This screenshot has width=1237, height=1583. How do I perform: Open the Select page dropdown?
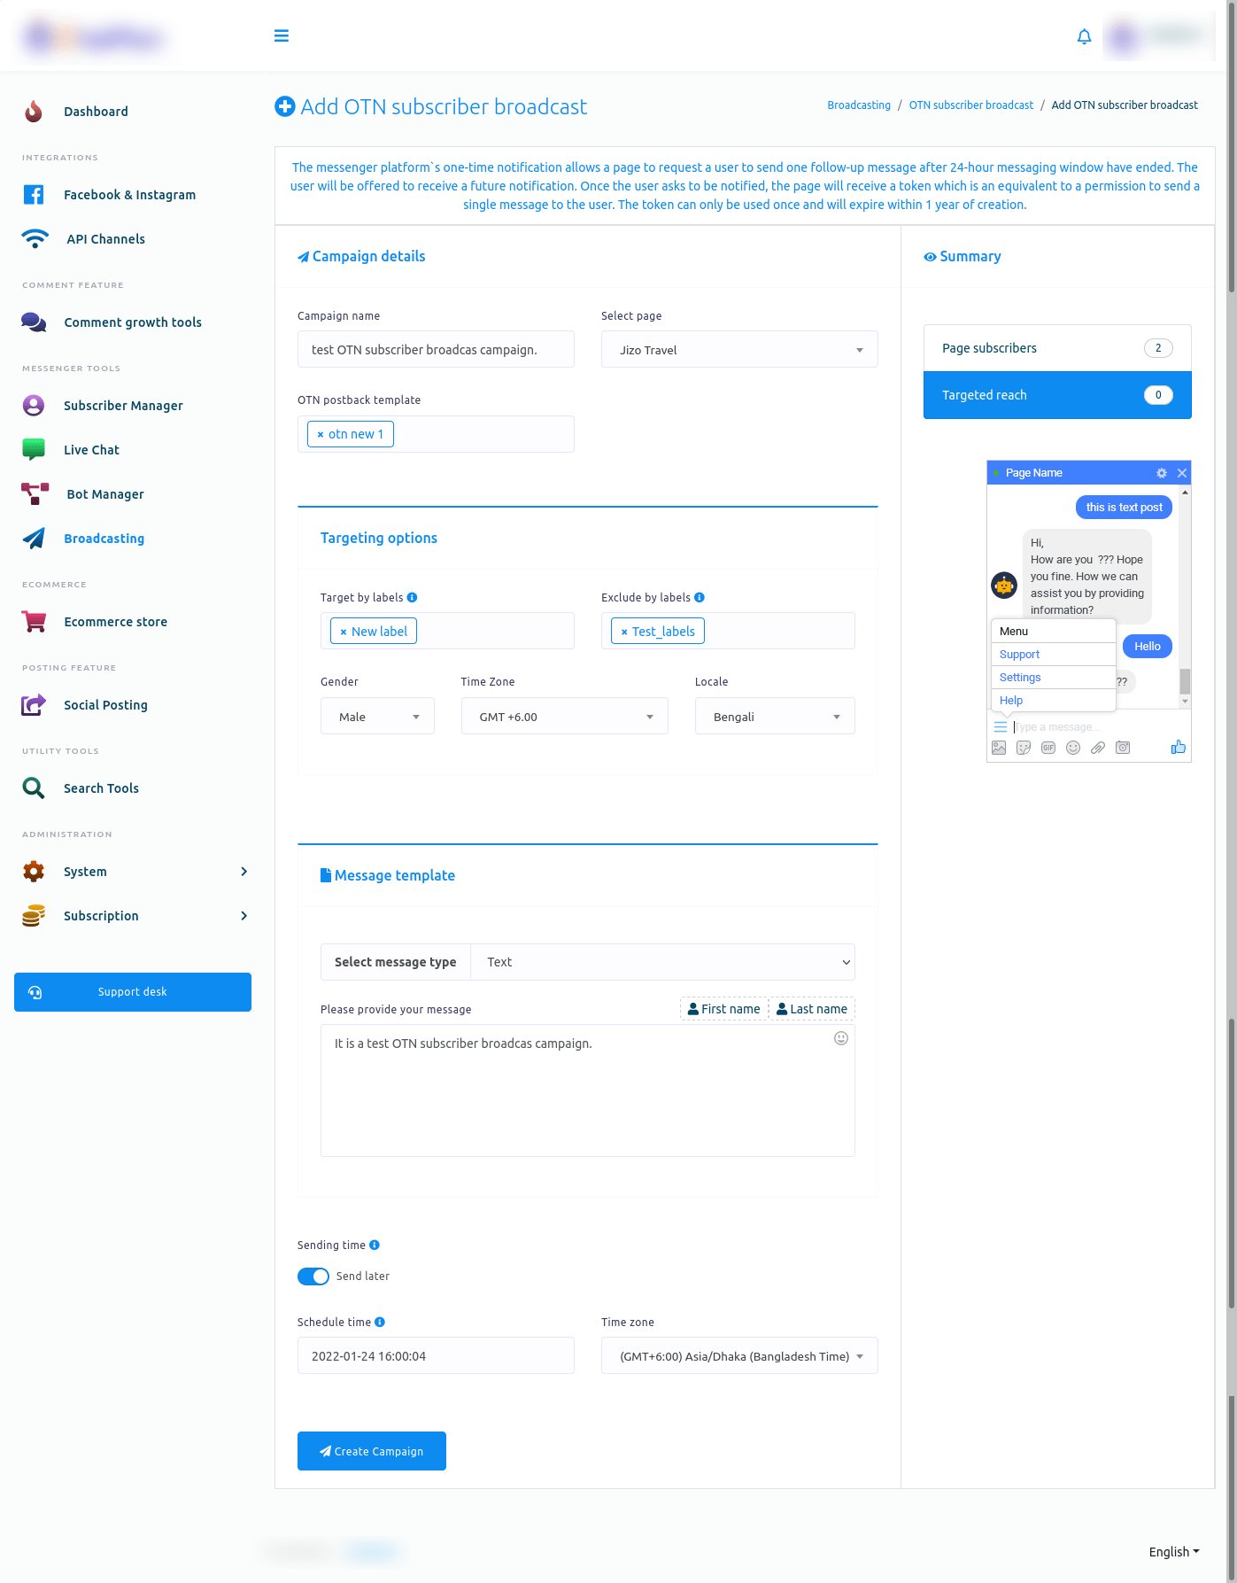point(738,350)
